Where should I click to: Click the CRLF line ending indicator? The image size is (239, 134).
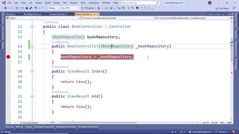pos(229,122)
